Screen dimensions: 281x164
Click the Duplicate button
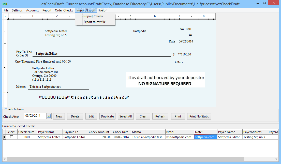[107, 116]
